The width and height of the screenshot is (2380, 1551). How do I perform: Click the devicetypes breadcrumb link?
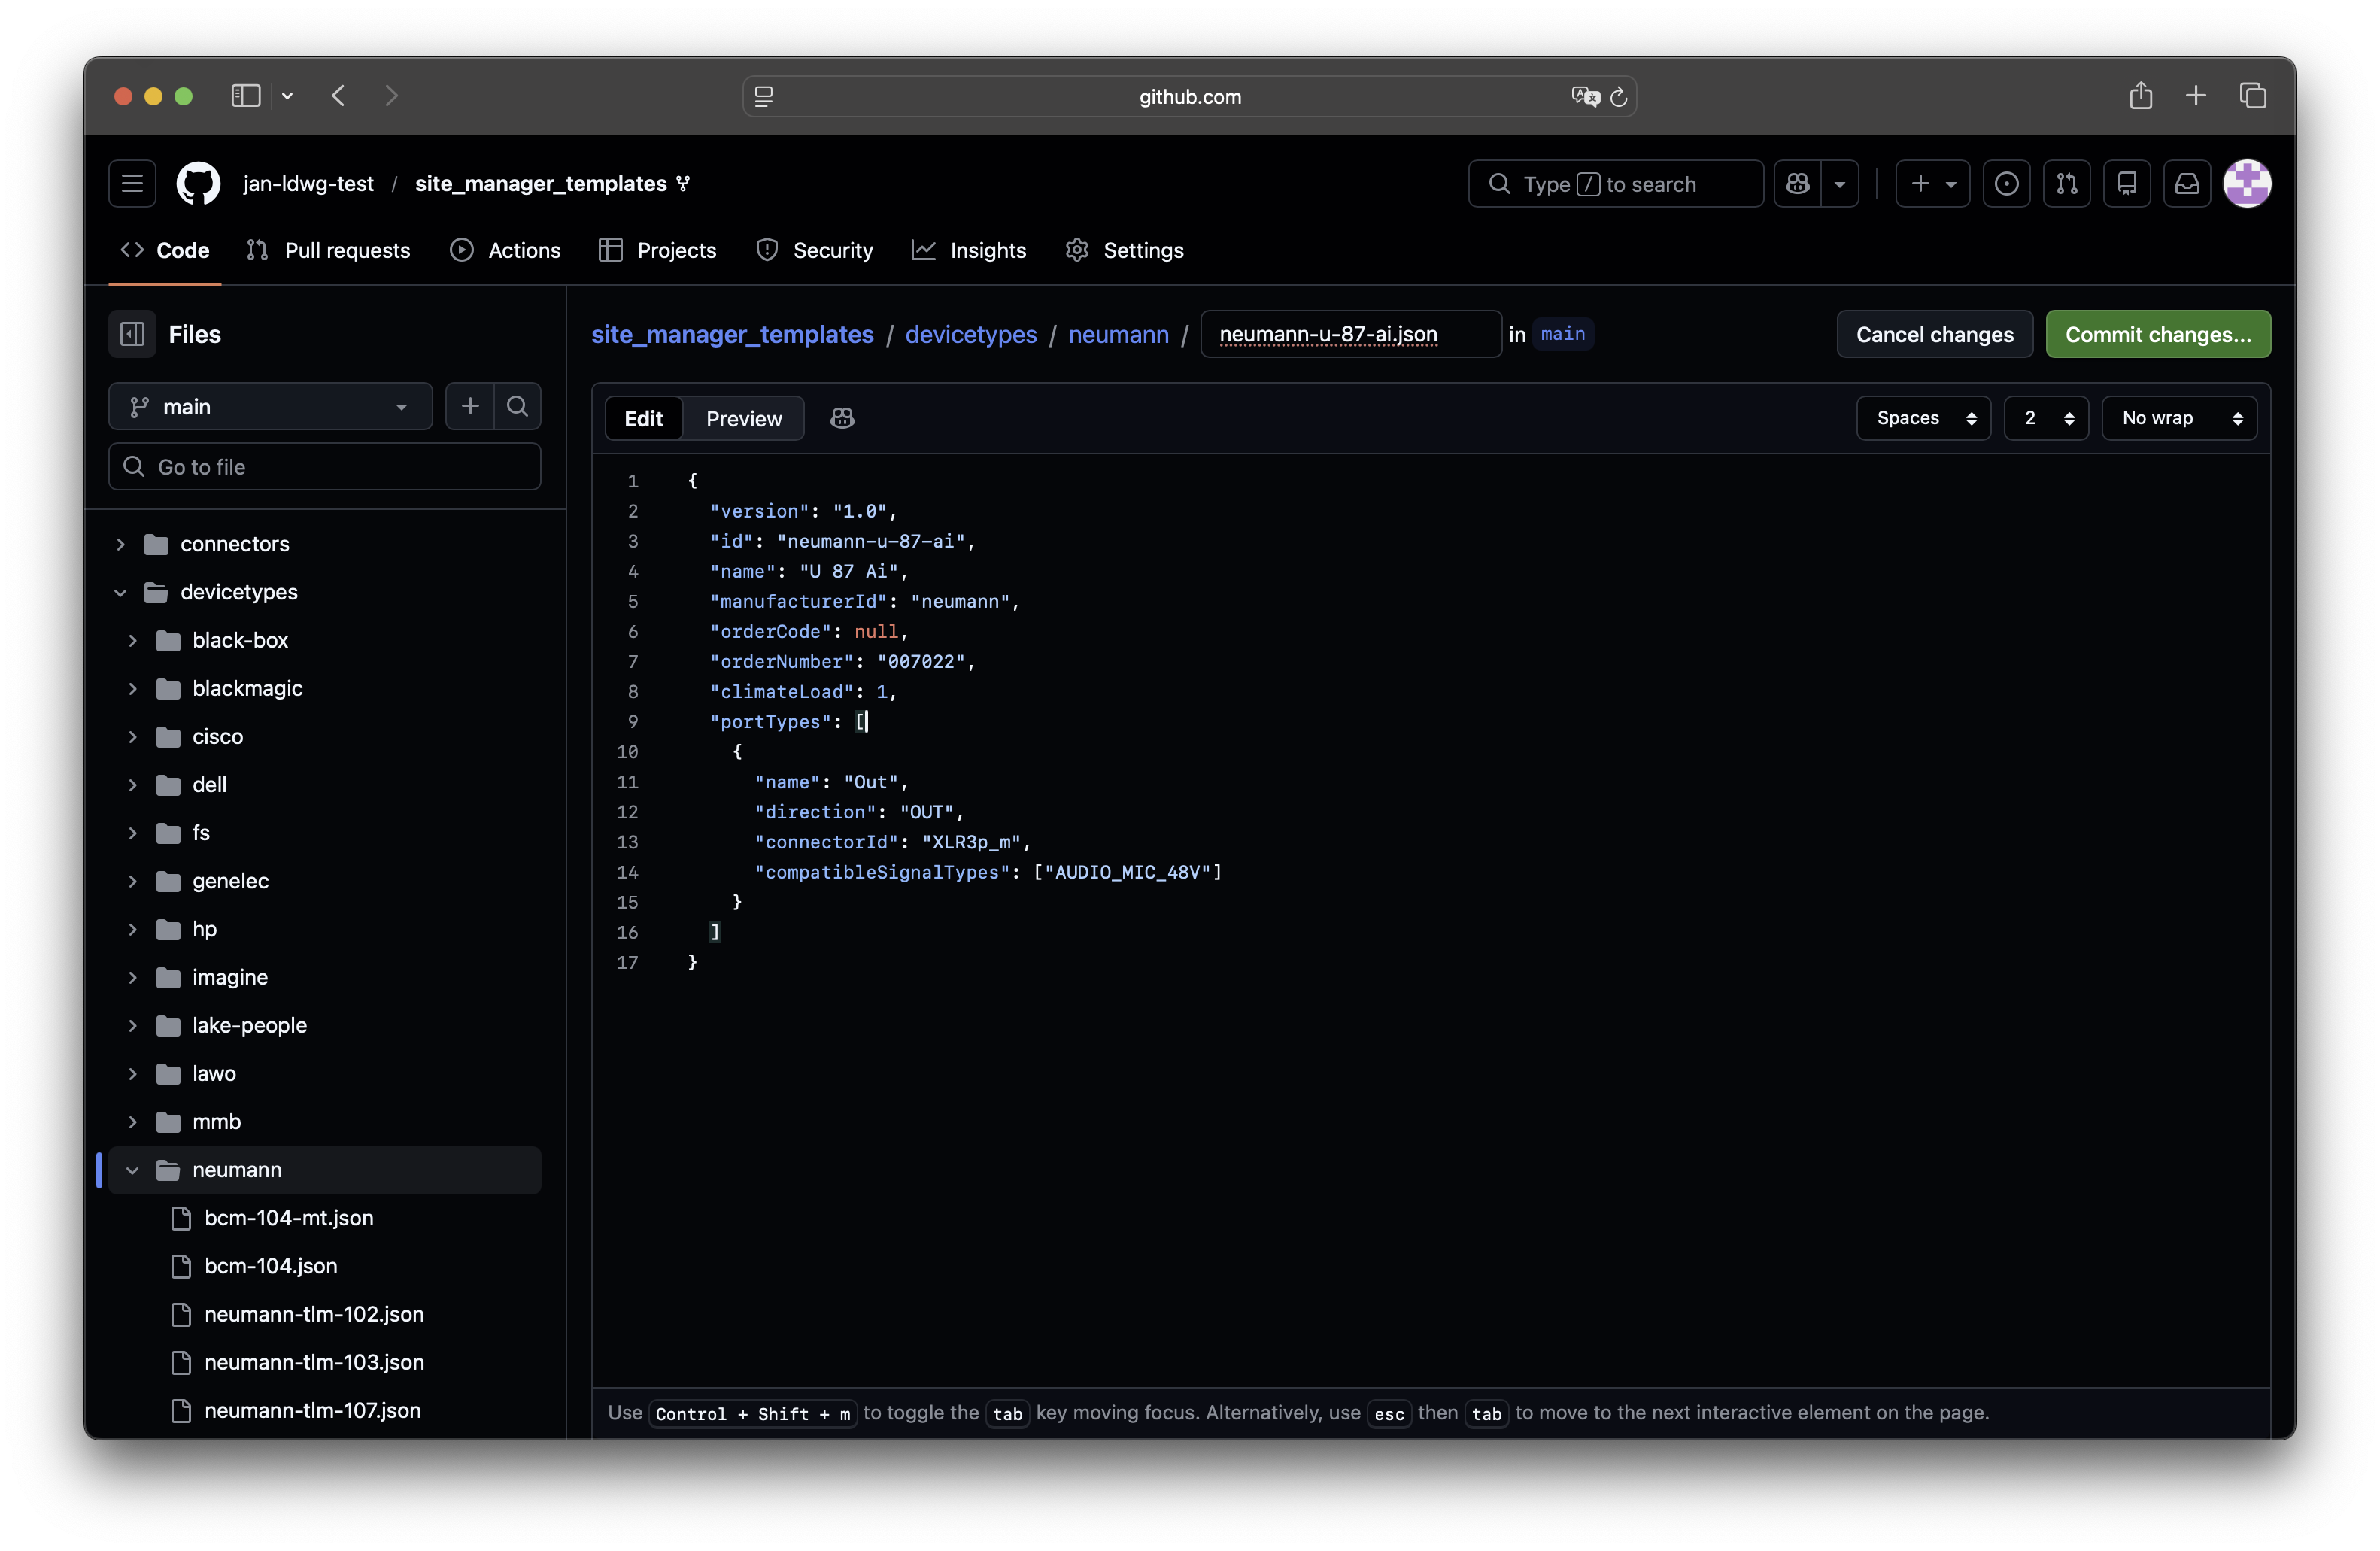970,334
